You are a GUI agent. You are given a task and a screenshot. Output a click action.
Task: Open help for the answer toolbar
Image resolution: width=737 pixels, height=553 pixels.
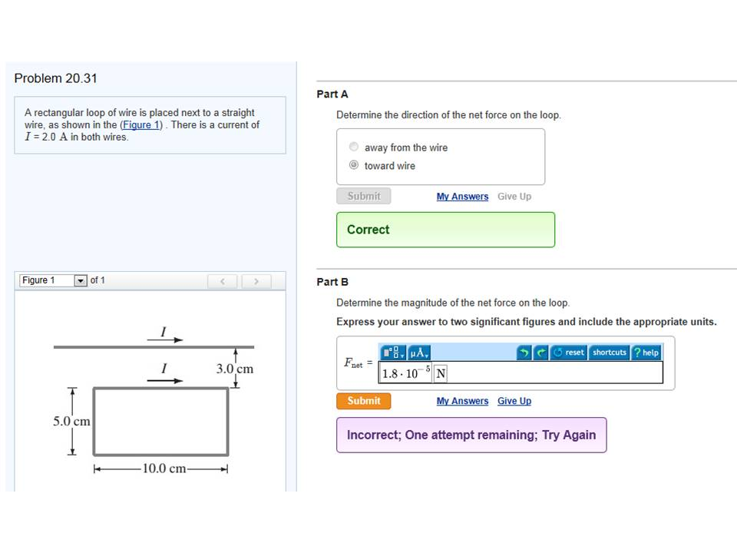(645, 352)
